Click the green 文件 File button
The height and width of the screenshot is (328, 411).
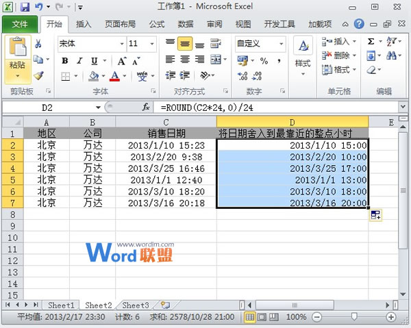[x=20, y=24]
